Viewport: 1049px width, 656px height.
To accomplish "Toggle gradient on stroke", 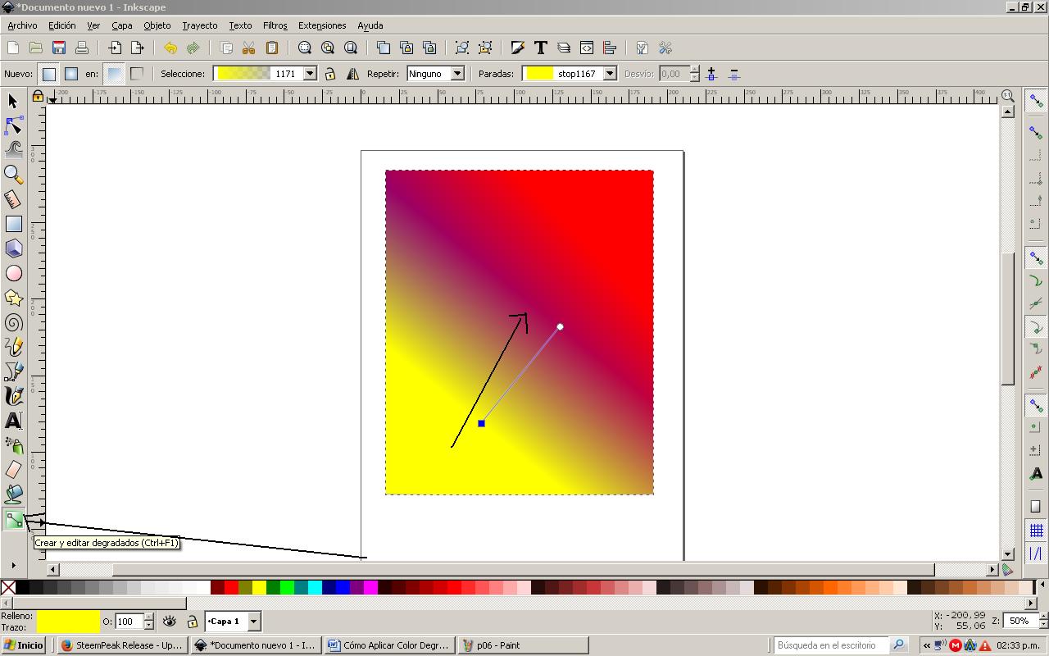I will pyautogui.click(x=137, y=74).
